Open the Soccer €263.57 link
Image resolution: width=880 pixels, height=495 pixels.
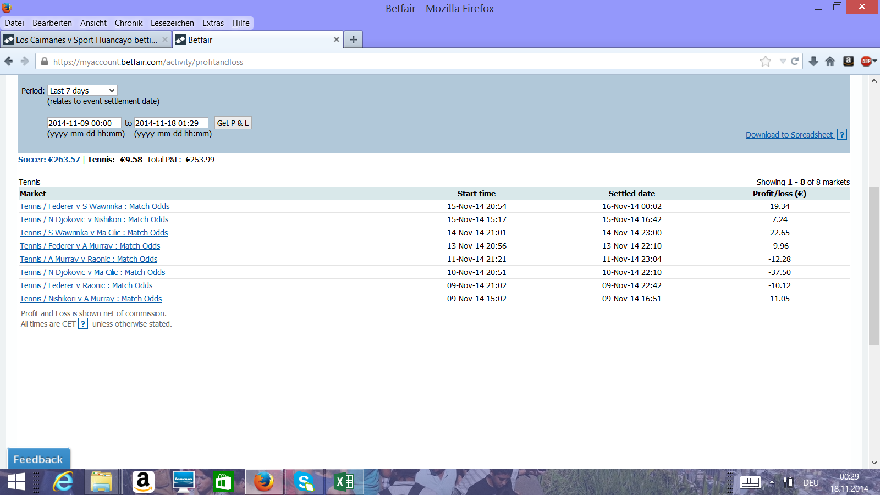point(49,159)
